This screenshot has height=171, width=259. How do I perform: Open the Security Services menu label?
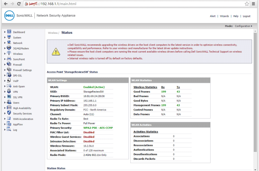click(22, 114)
